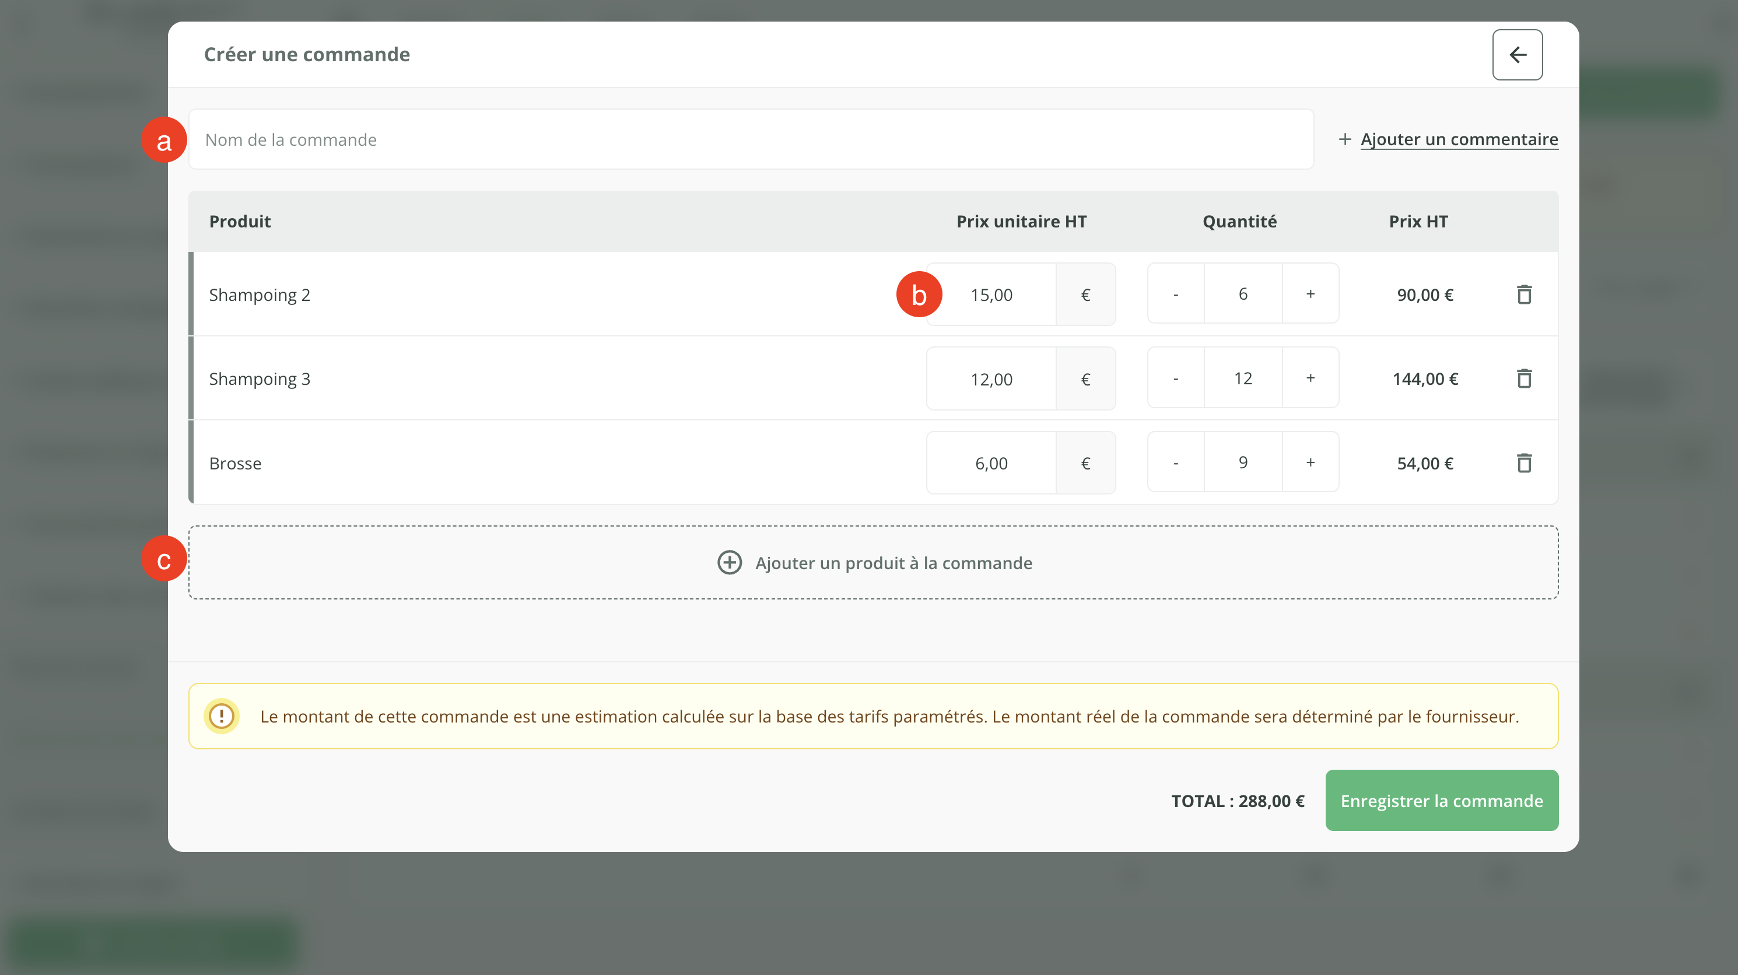This screenshot has width=1738, height=975.
Task: Open the Ajouter un commentaire link
Action: [1459, 139]
